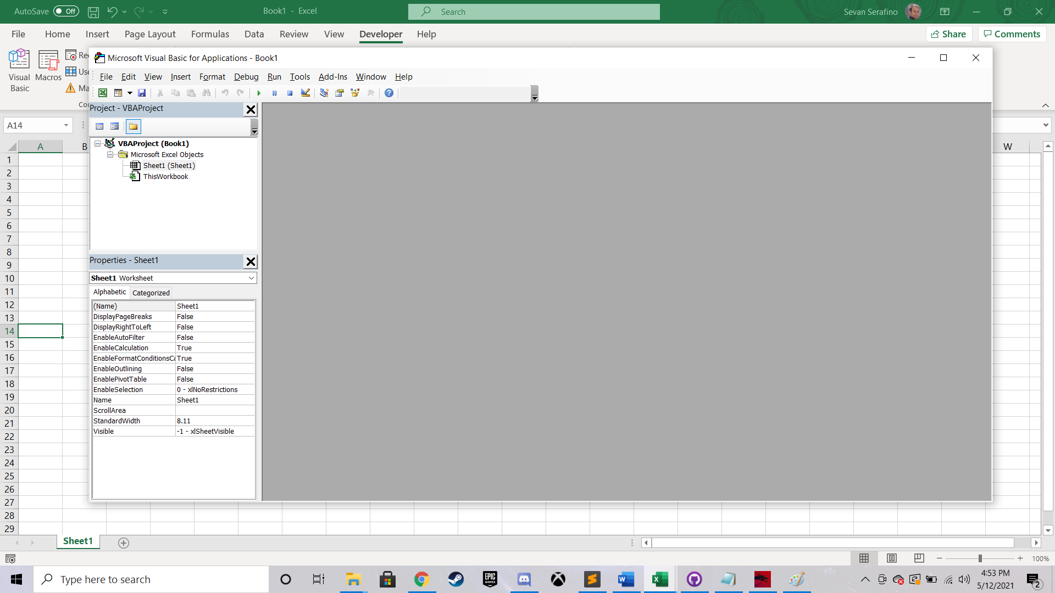The image size is (1055, 593).
Task: Open Chrome from Windows taskbar
Action: click(421, 579)
